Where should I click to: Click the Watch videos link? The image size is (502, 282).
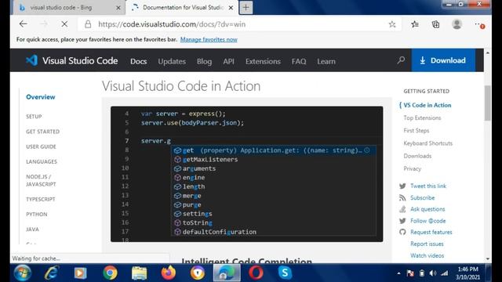point(427,255)
